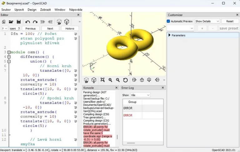Indent the selected code lines
The height and width of the screenshot is (152, 240).
tap(50, 22)
